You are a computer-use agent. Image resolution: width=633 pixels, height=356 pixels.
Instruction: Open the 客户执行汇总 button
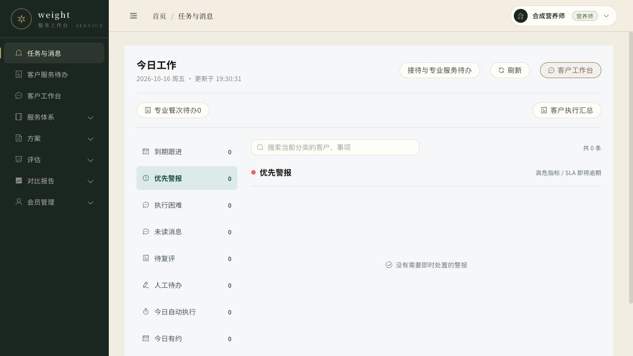[567, 110]
